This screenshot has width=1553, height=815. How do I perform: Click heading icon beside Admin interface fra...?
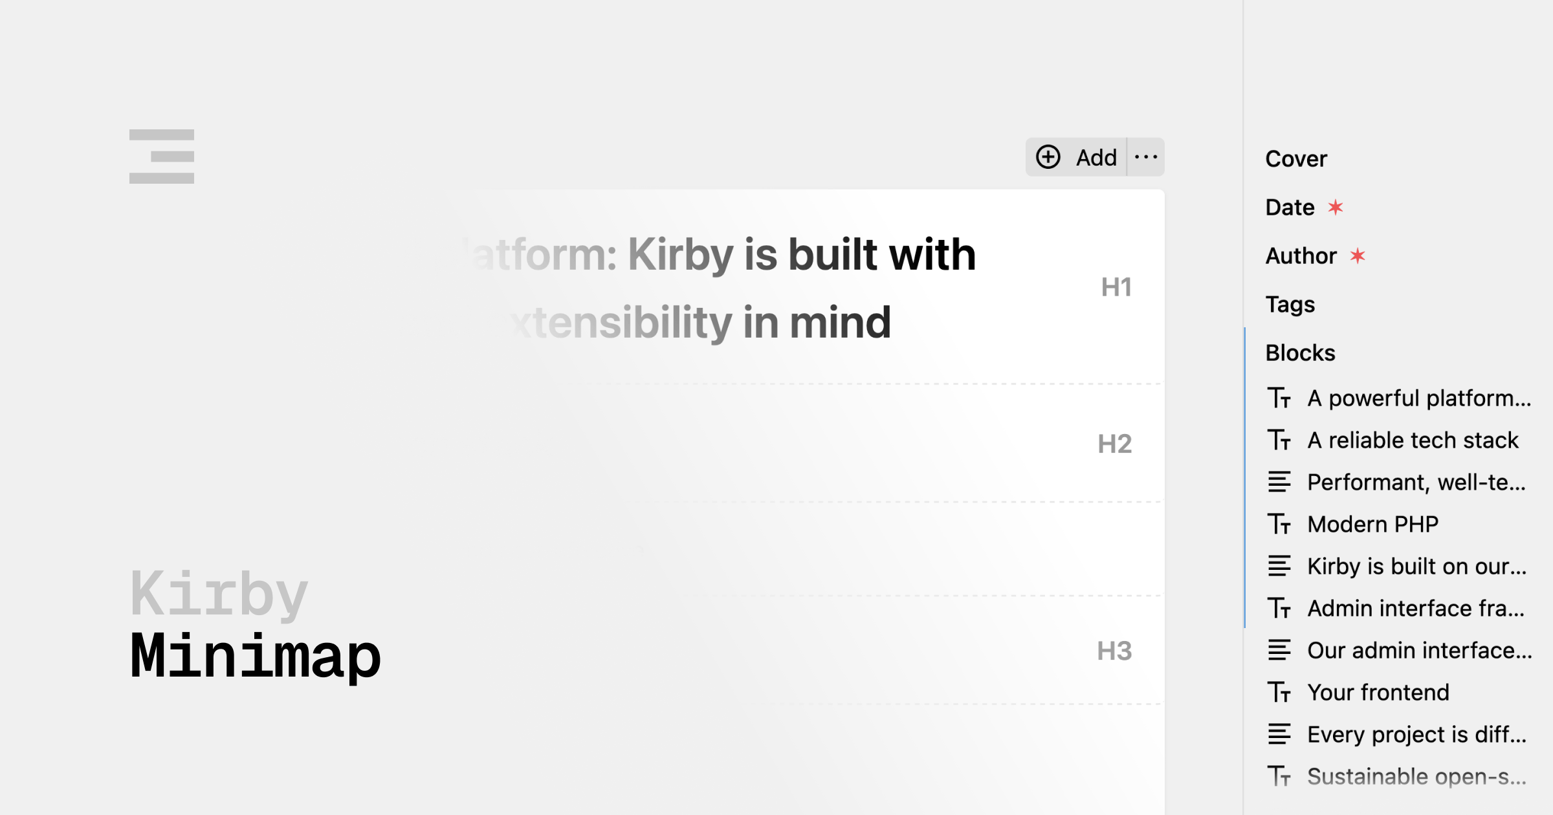[x=1279, y=608]
